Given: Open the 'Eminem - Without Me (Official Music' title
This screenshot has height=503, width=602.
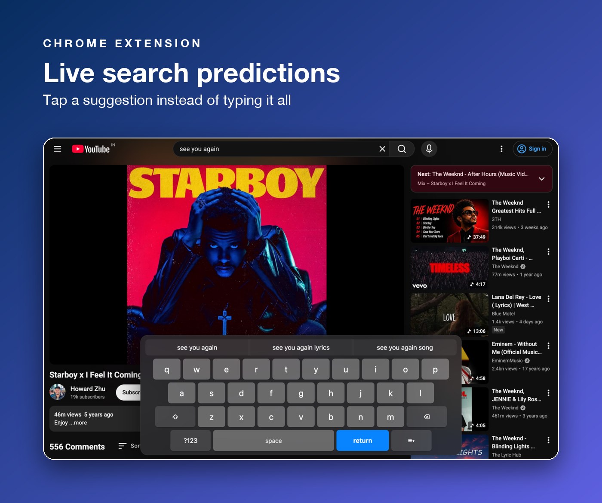Looking at the screenshot, I should (516, 348).
